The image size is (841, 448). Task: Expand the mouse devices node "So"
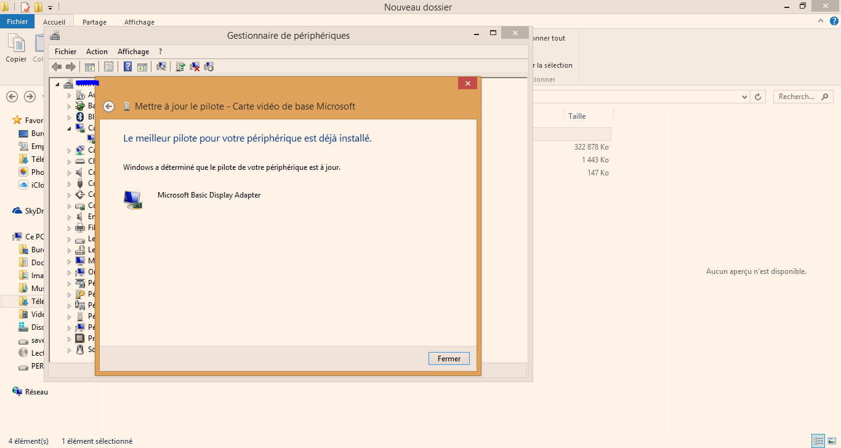tap(69, 350)
